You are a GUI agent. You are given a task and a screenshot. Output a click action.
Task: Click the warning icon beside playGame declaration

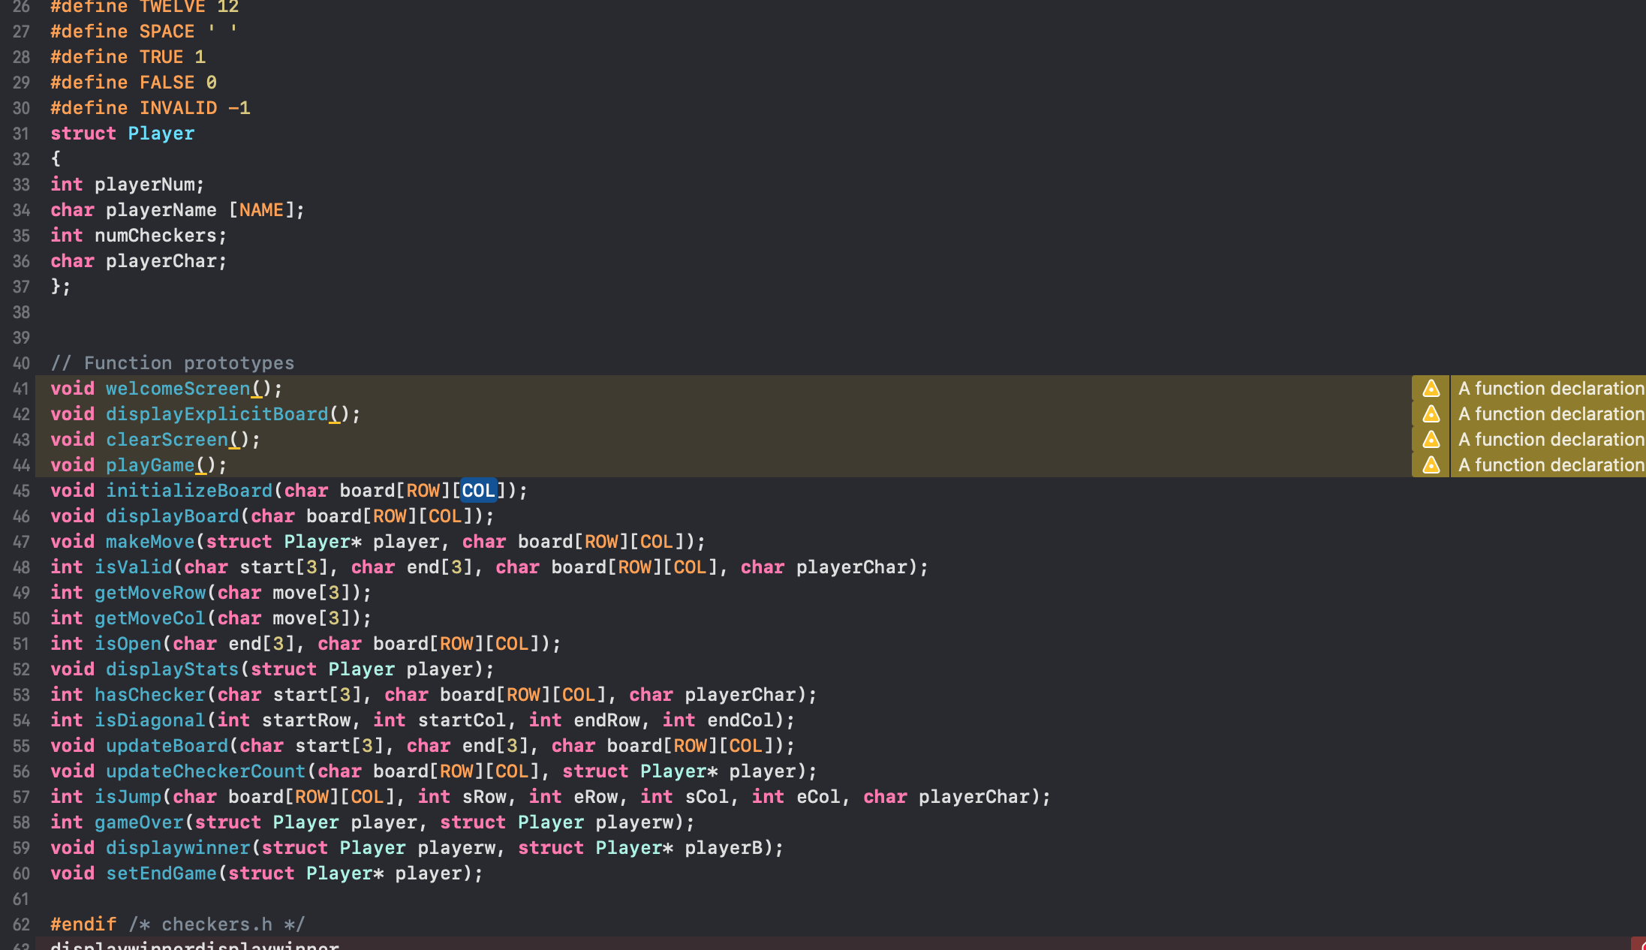tap(1431, 465)
